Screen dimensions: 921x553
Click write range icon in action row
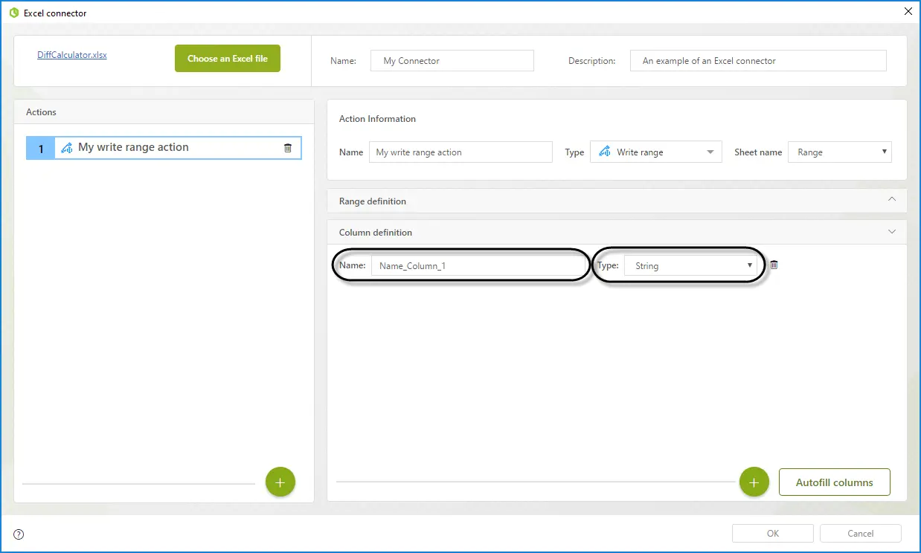pos(67,148)
